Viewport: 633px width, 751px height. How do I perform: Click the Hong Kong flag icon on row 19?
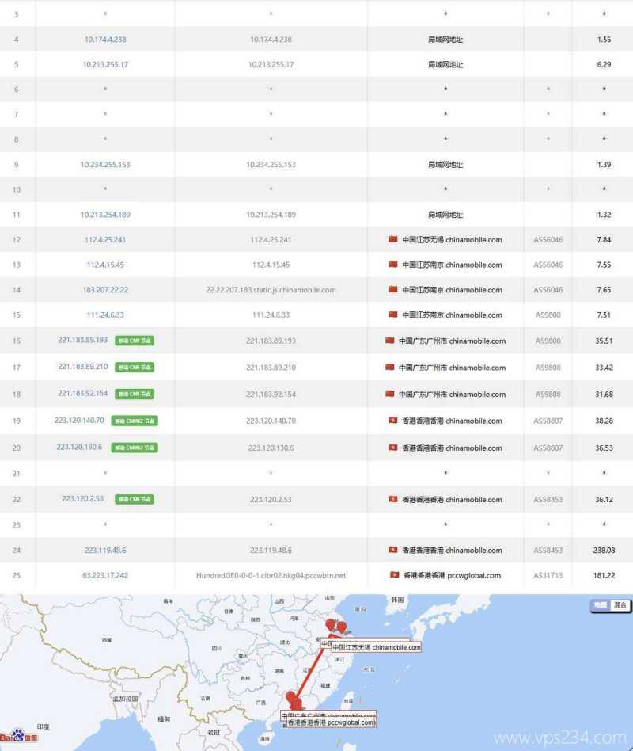(392, 421)
